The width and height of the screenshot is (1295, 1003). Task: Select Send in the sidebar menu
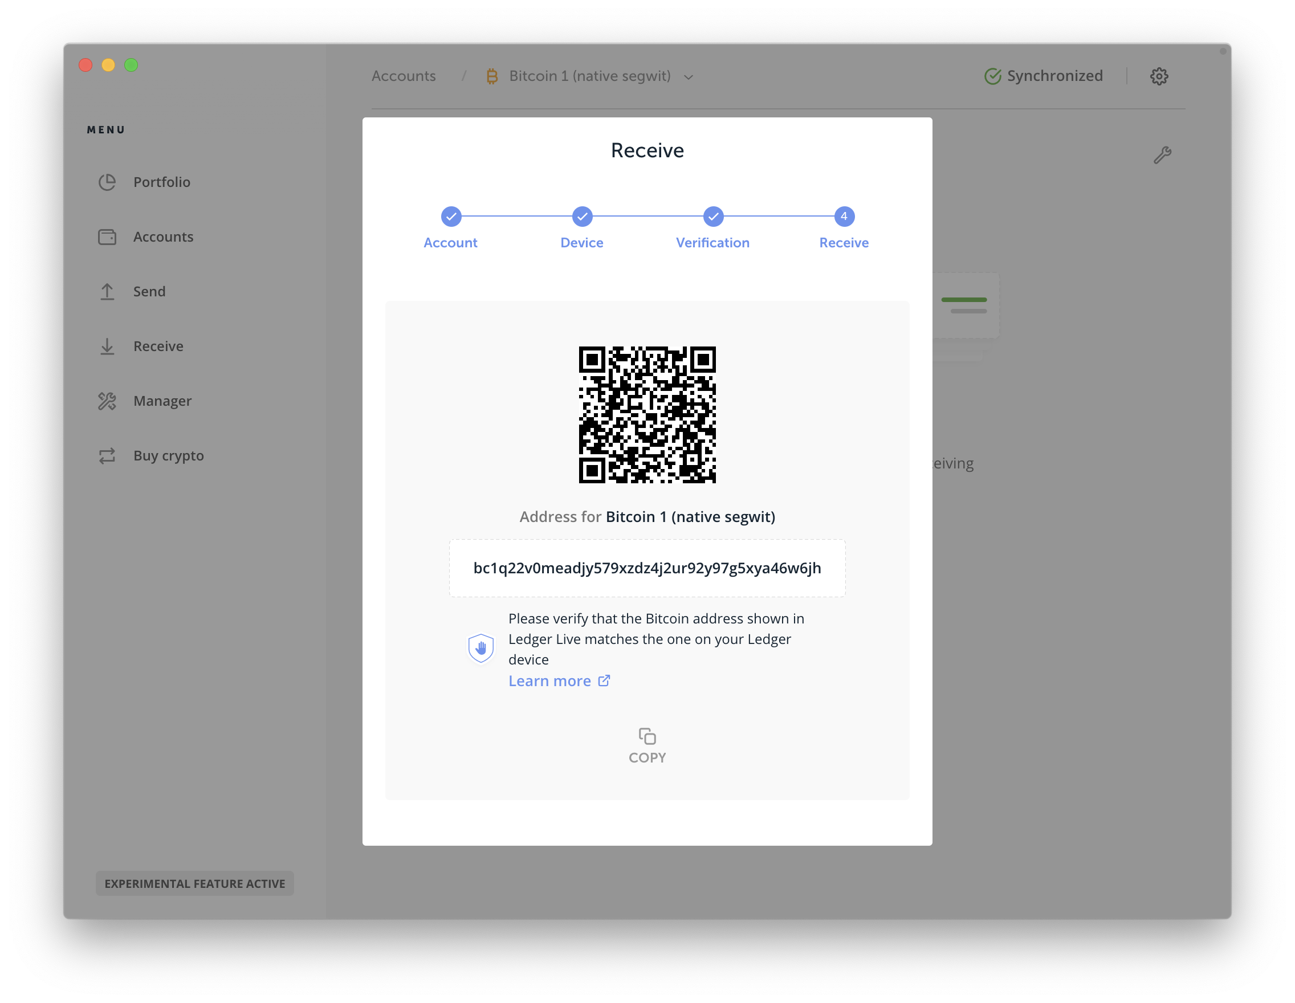coord(149,291)
